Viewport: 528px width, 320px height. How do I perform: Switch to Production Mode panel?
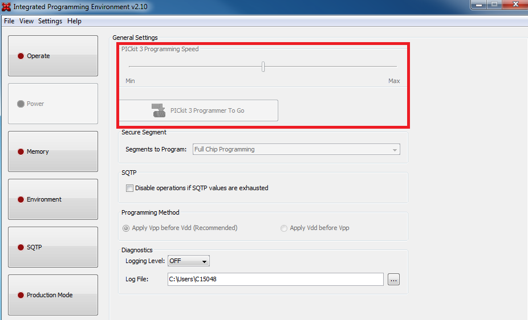(53, 295)
